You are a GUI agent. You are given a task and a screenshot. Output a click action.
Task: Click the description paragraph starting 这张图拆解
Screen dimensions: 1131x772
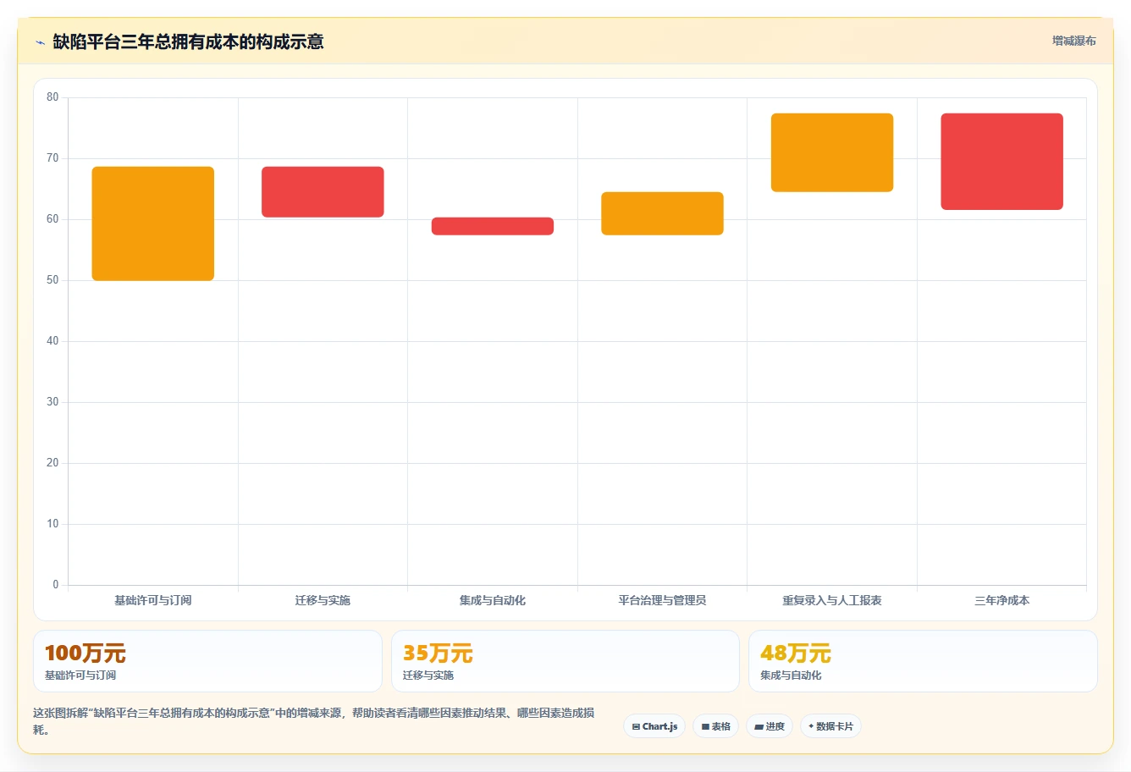(x=314, y=721)
